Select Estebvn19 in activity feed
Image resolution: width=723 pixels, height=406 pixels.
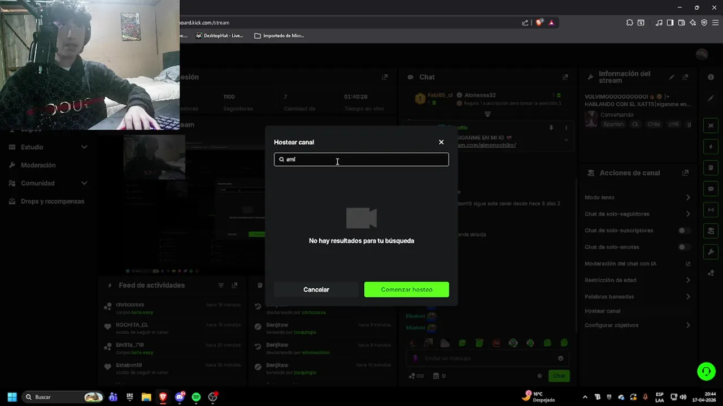click(129, 365)
